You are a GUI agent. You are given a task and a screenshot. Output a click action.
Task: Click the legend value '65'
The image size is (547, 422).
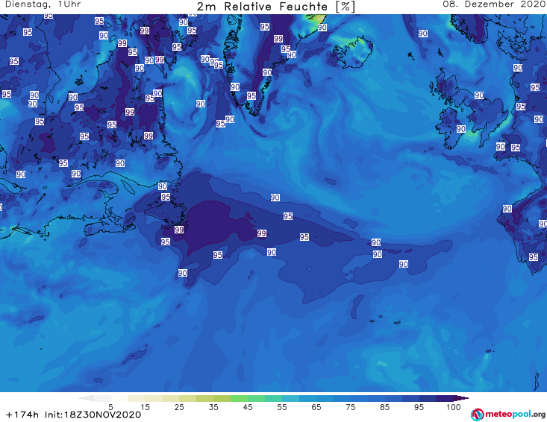(x=316, y=407)
